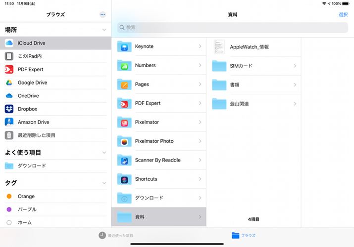Tap the search magnifier icon
354x247 pixels.
[x=122, y=27]
